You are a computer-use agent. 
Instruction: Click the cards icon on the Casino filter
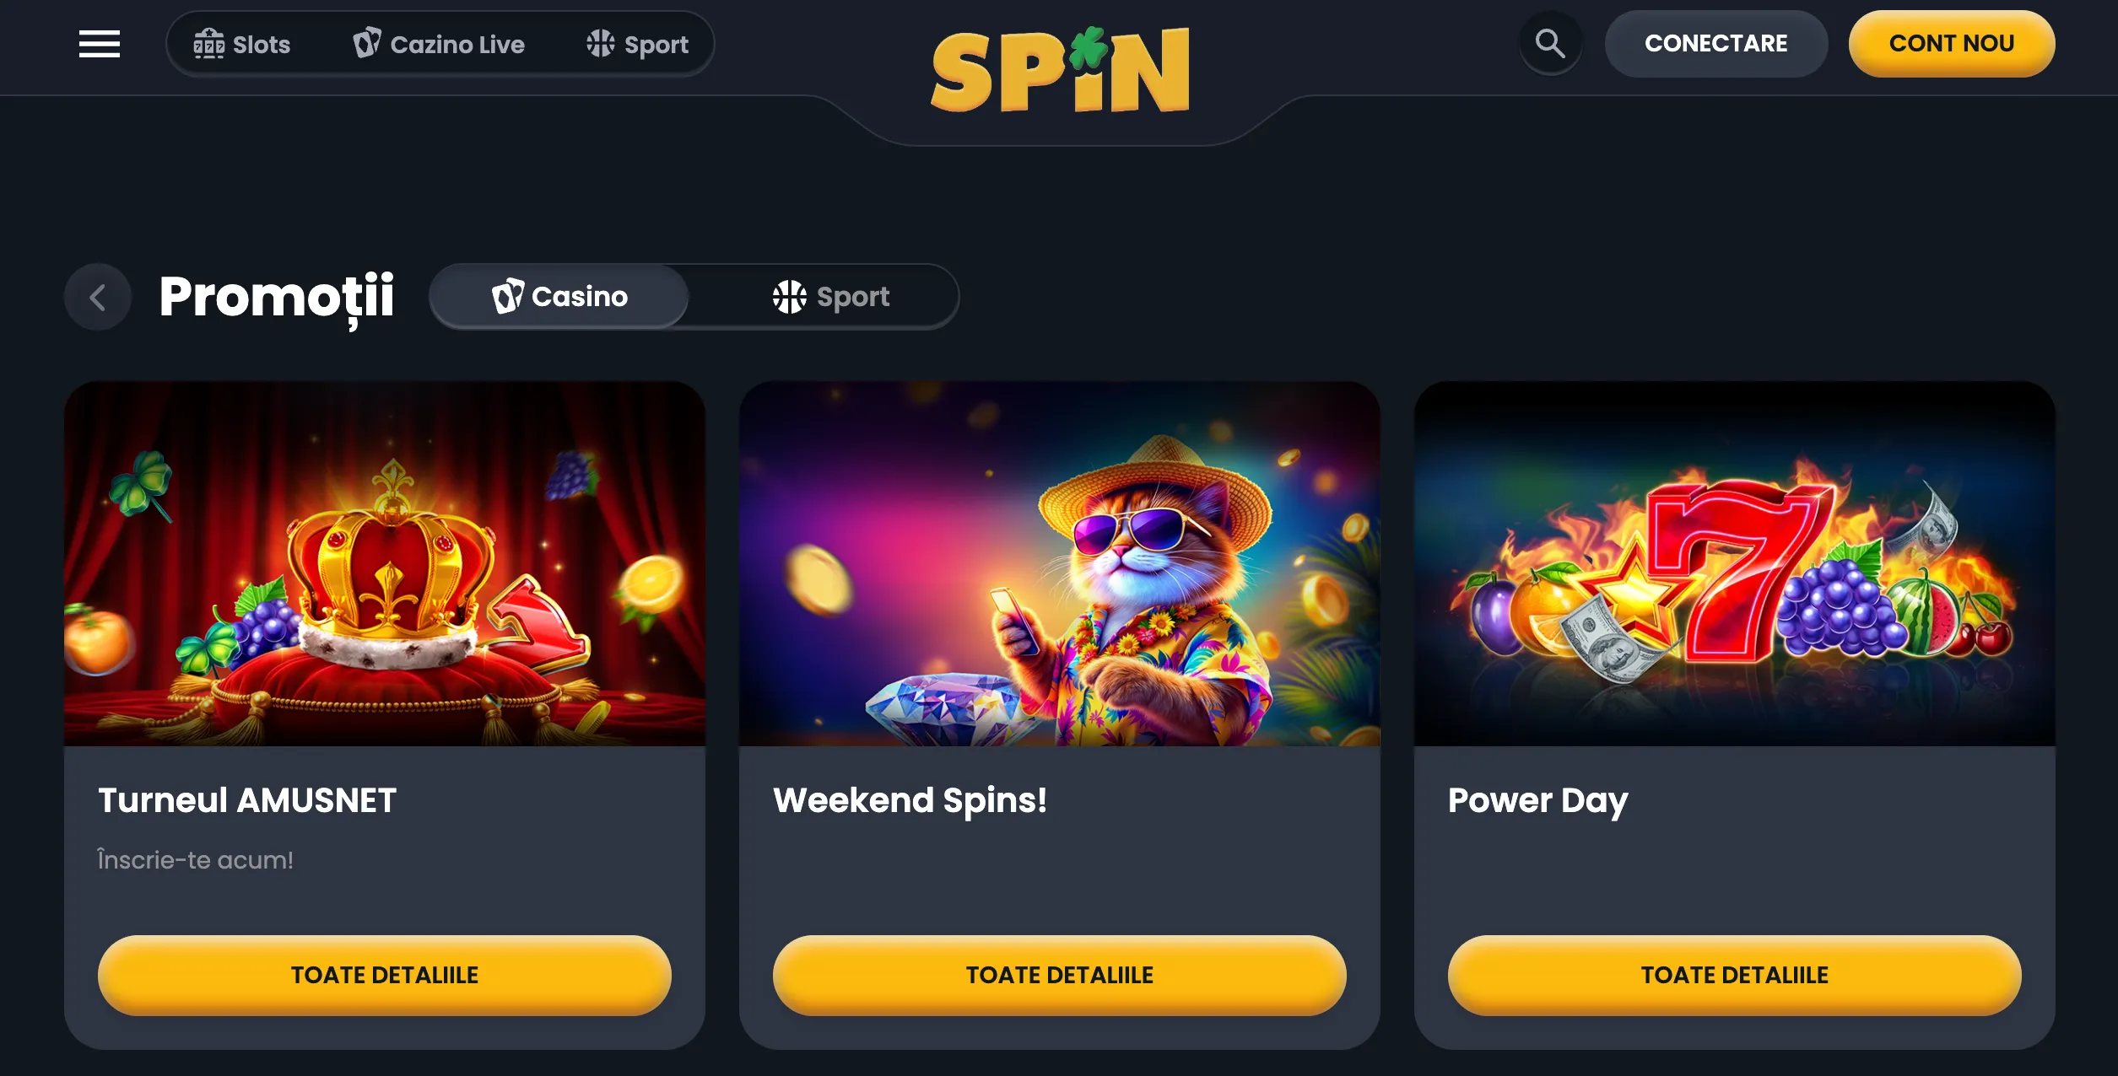(x=508, y=296)
